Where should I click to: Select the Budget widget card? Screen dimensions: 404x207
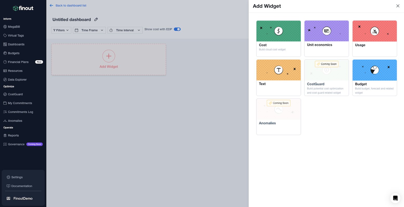[x=375, y=78]
